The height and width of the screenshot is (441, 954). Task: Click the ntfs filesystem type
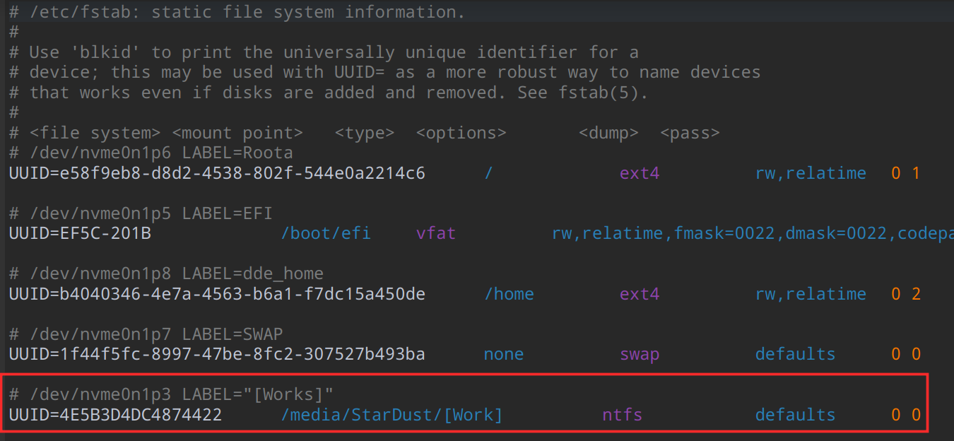tap(622, 415)
